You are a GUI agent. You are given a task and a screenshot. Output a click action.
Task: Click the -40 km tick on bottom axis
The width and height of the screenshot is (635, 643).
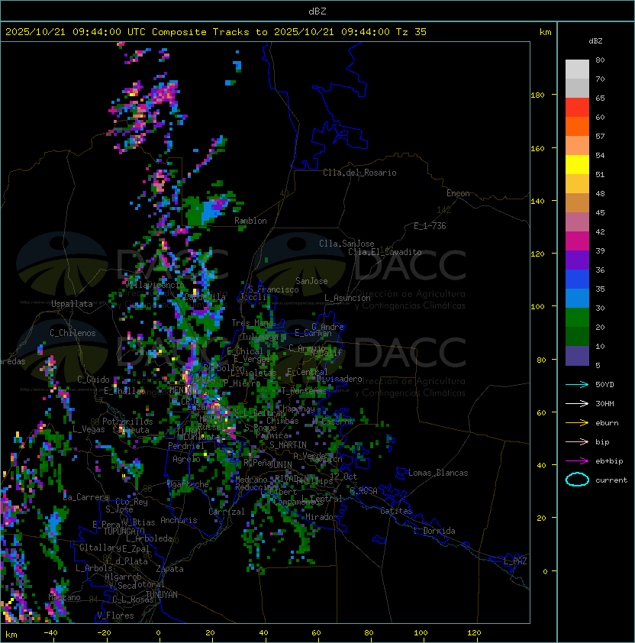coord(50,633)
